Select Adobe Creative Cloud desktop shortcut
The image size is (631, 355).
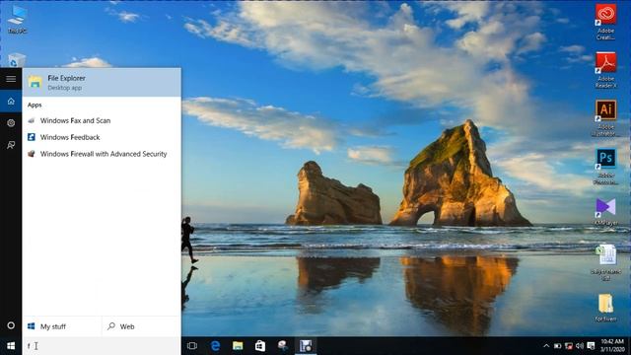click(605, 22)
